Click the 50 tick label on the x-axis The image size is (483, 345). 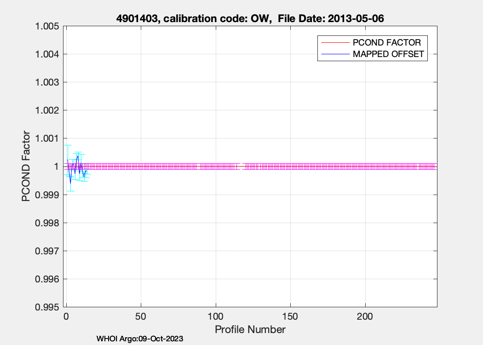pyautogui.click(x=141, y=317)
